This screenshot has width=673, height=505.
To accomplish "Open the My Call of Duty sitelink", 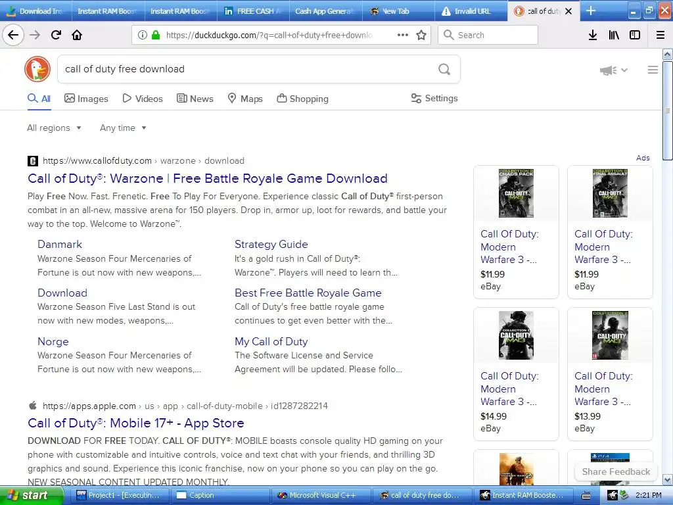I will [x=271, y=341].
